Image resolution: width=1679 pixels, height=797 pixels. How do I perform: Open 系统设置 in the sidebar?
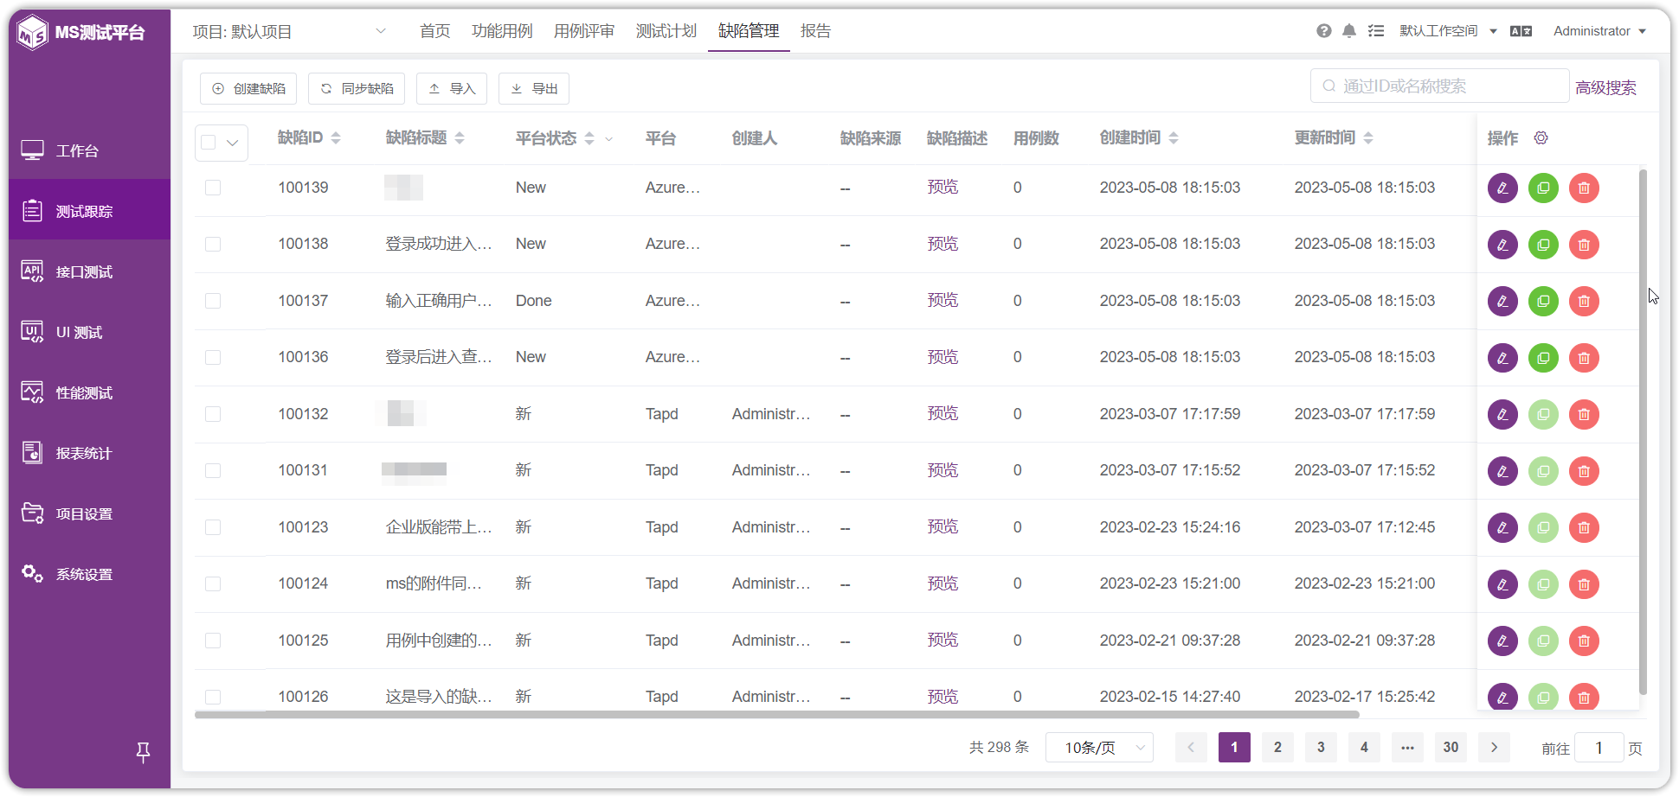tap(90, 574)
